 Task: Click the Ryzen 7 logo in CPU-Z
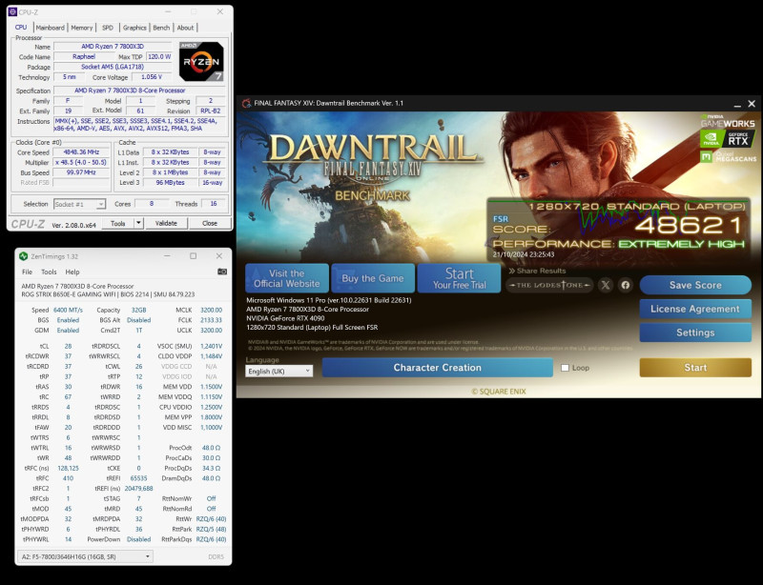pos(201,61)
